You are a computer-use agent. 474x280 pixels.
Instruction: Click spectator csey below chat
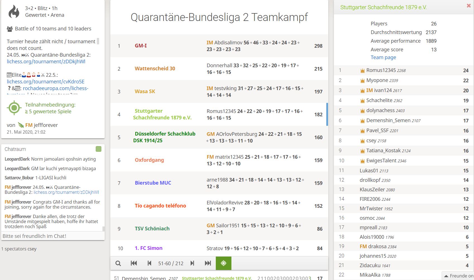(x=32, y=249)
